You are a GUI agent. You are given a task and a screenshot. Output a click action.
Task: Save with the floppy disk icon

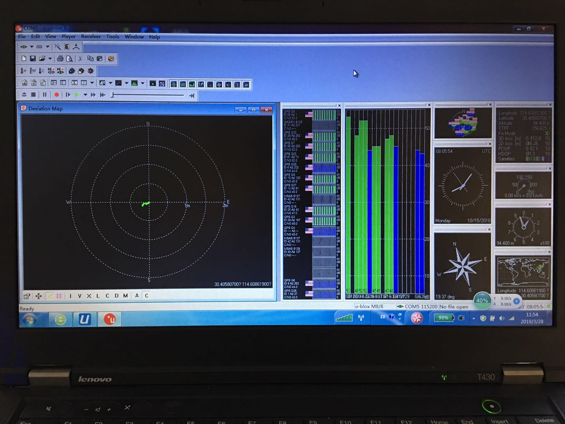(33, 58)
